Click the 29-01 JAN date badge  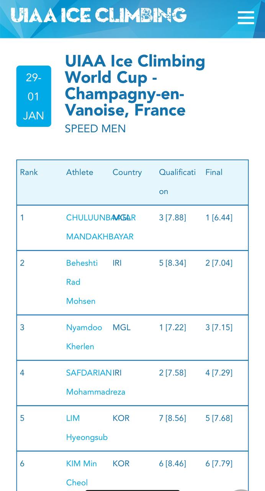tap(34, 96)
